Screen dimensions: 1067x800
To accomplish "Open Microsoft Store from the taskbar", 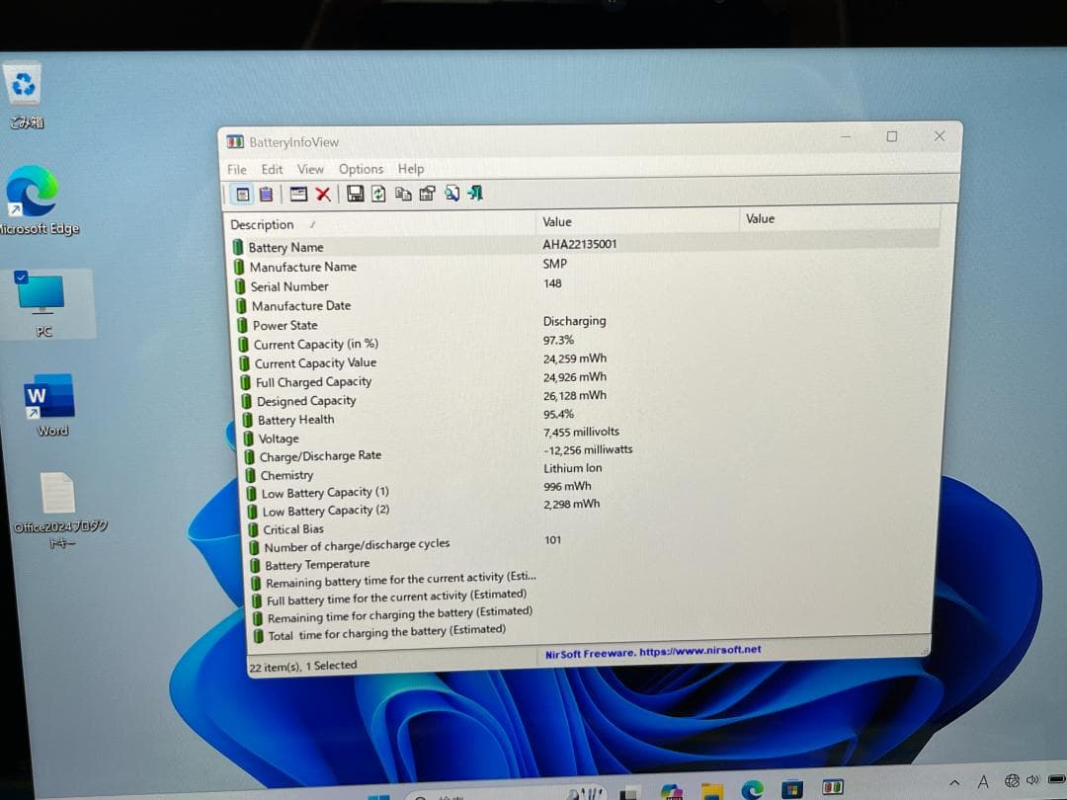I will coord(792,789).
